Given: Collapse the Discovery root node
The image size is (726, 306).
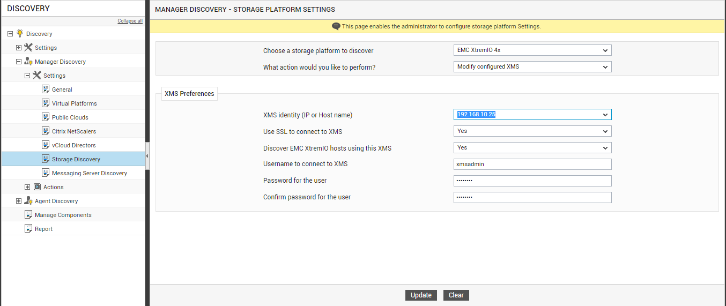Looking at the screenshot, I should coord(10,34).
